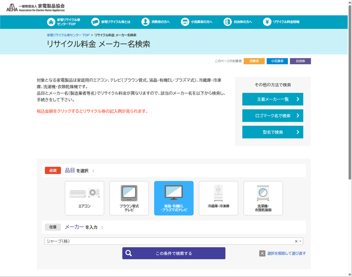Select the エアコン (air conditioner) product icon

tap(85, 198)
